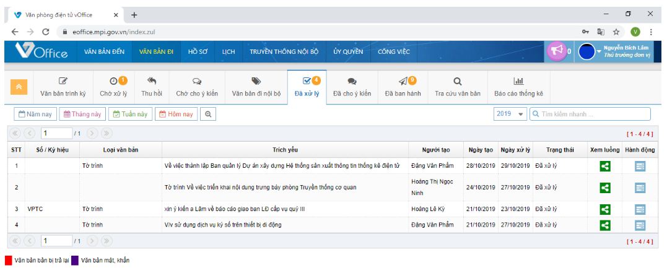Screen dimensions: 667x273
Task: Open Chrome three-dot menu
Action: pyautogui.click(x=651, y=32)
